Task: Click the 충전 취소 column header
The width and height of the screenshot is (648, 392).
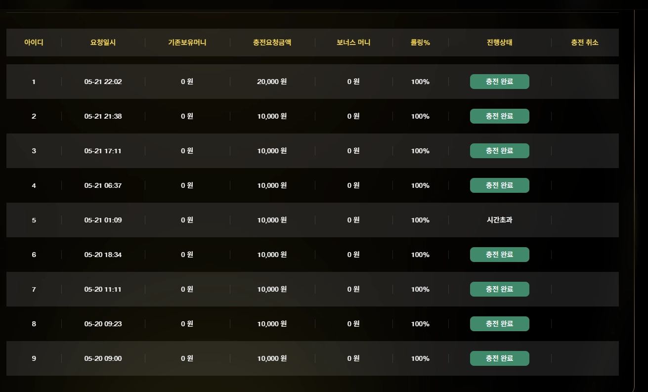Action: click(585, 43)
